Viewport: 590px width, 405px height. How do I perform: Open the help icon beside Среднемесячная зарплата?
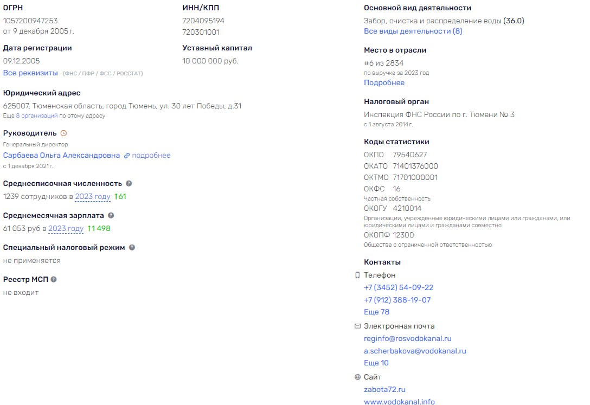pos(111,215)
